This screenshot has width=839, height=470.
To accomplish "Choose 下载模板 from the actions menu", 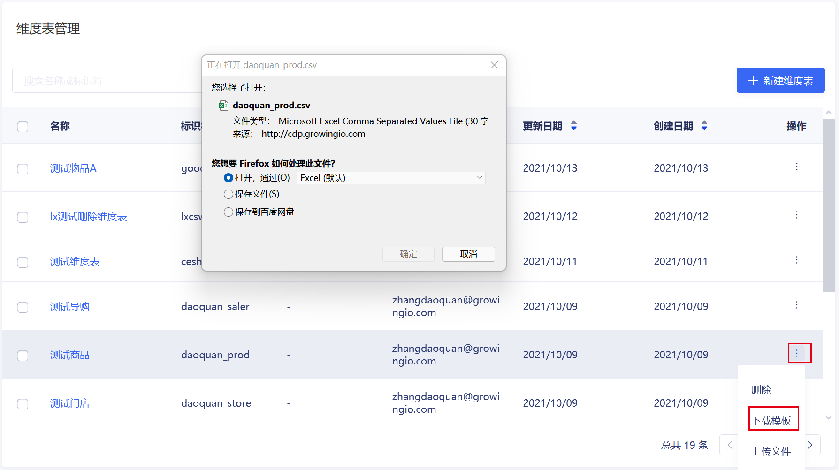I will point(771,421).
